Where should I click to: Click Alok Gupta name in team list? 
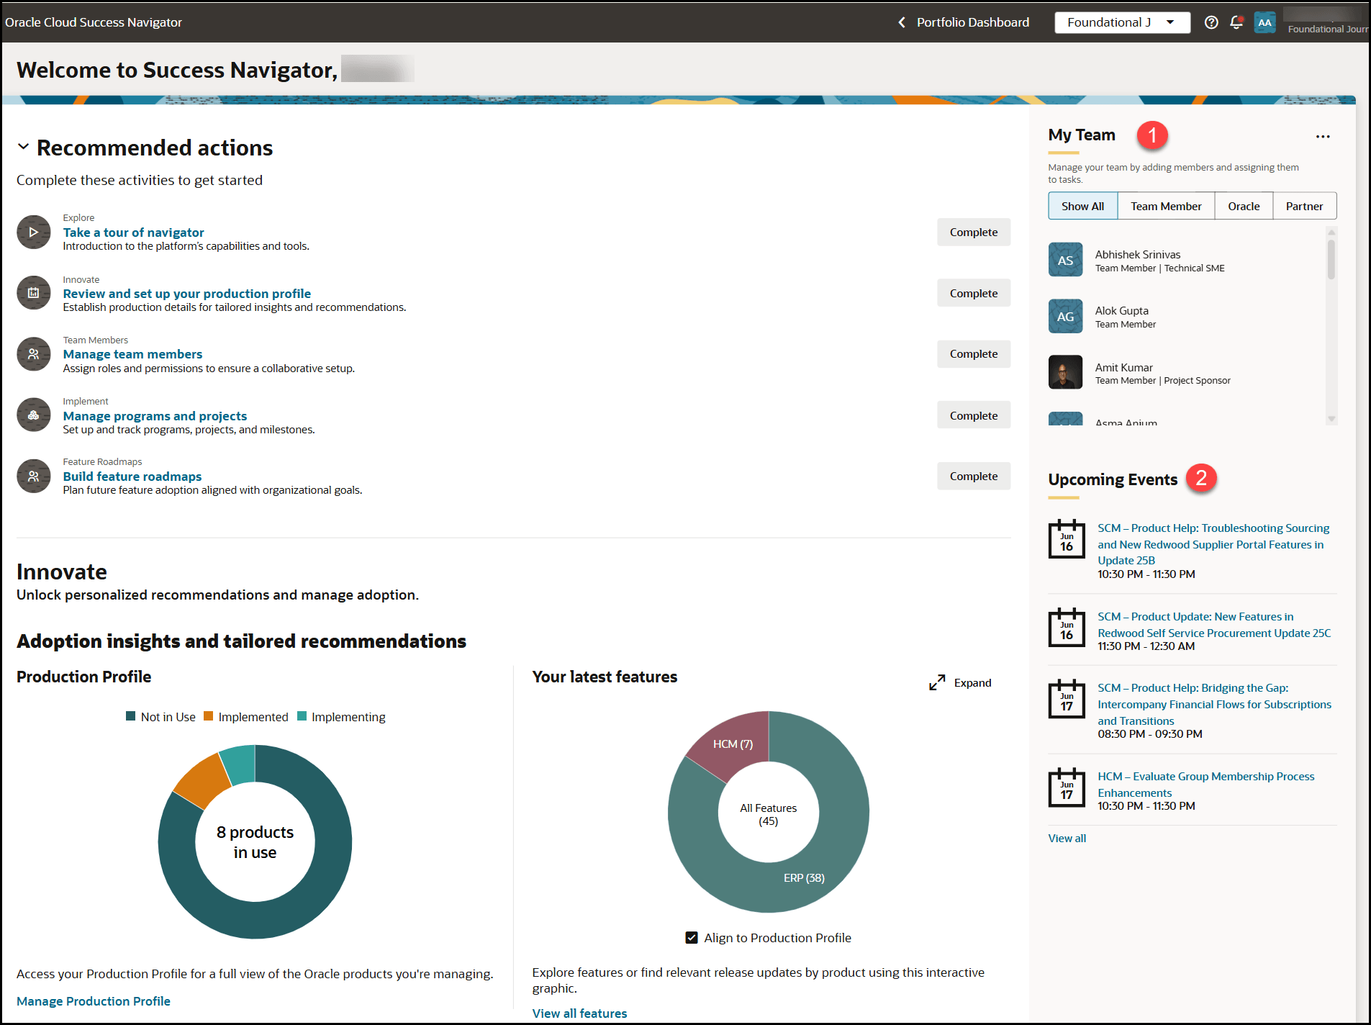point(1122,310)
